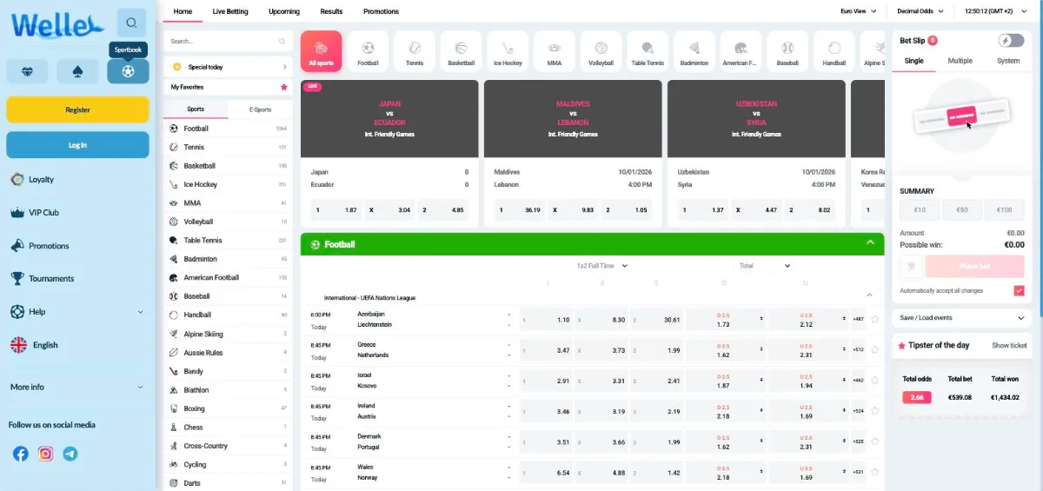Click the search magnifier icon beside the logo

131,23
